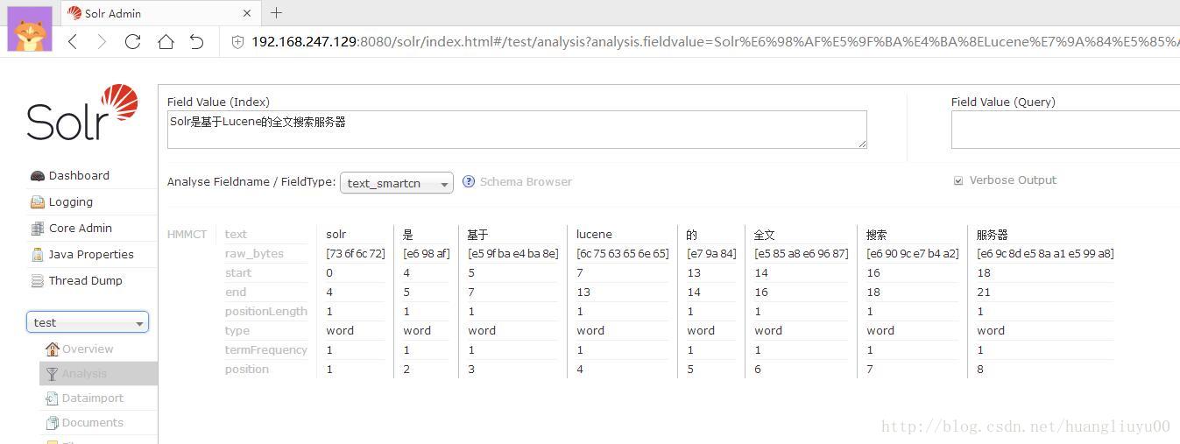Click the token '基于'

(x=478, y=234)
